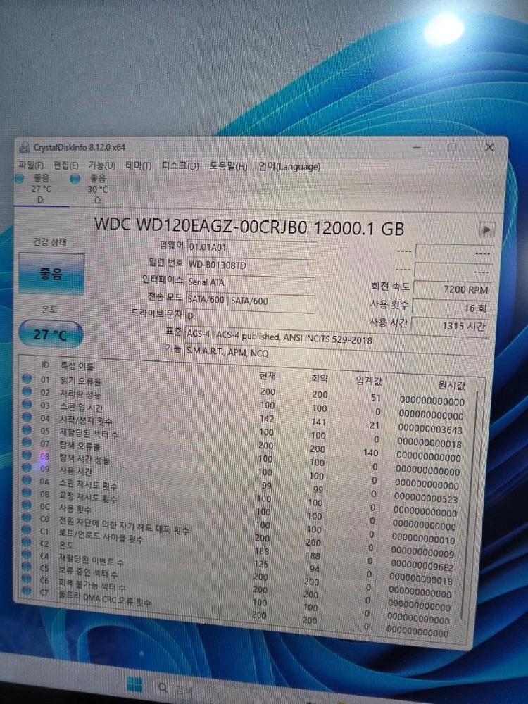The image size is (528, 704).
Task: Click the 좋음 health status button
Action: (x=51, y=274)
